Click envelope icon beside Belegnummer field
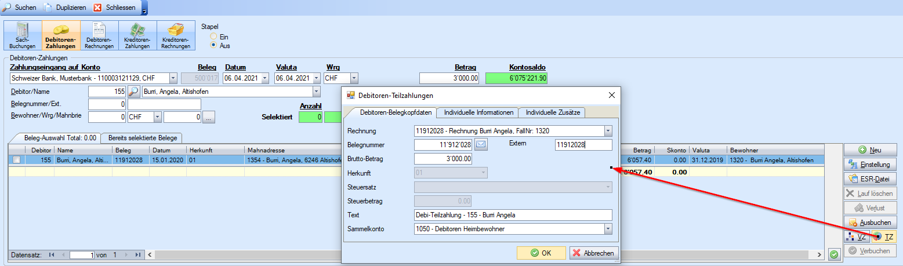The image size is (903, 266). 481,144
